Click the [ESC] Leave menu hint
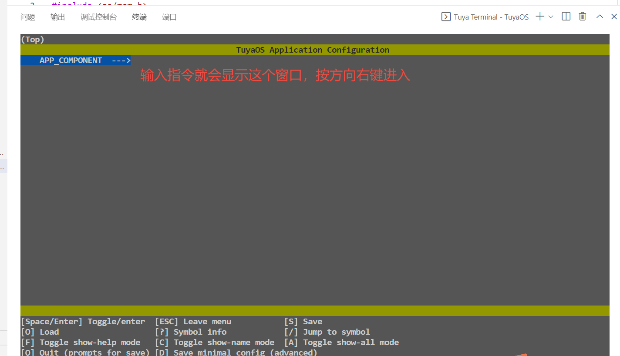 click(x=193, y=321)
